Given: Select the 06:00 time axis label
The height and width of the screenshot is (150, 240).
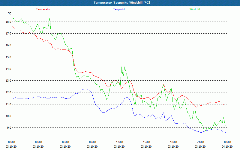Looking at the screenshot, I should click(x=66, y=142).
